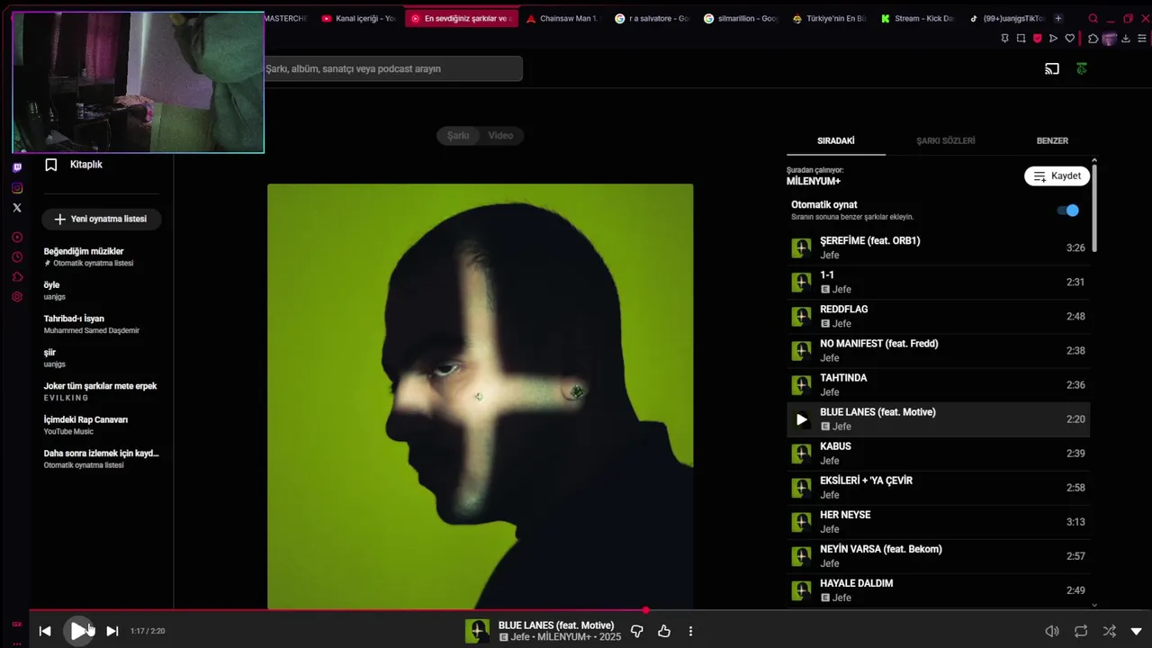The width and height of the screenshot is (1152, 648).
Task: Open the öyle playlist
Action: (x=101, y=290)
